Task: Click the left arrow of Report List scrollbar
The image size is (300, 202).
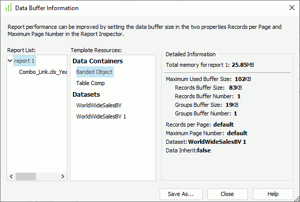Action: coord(11,176)
